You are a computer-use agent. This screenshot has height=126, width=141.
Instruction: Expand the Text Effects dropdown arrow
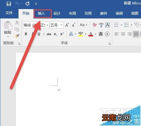coord(75,34)
